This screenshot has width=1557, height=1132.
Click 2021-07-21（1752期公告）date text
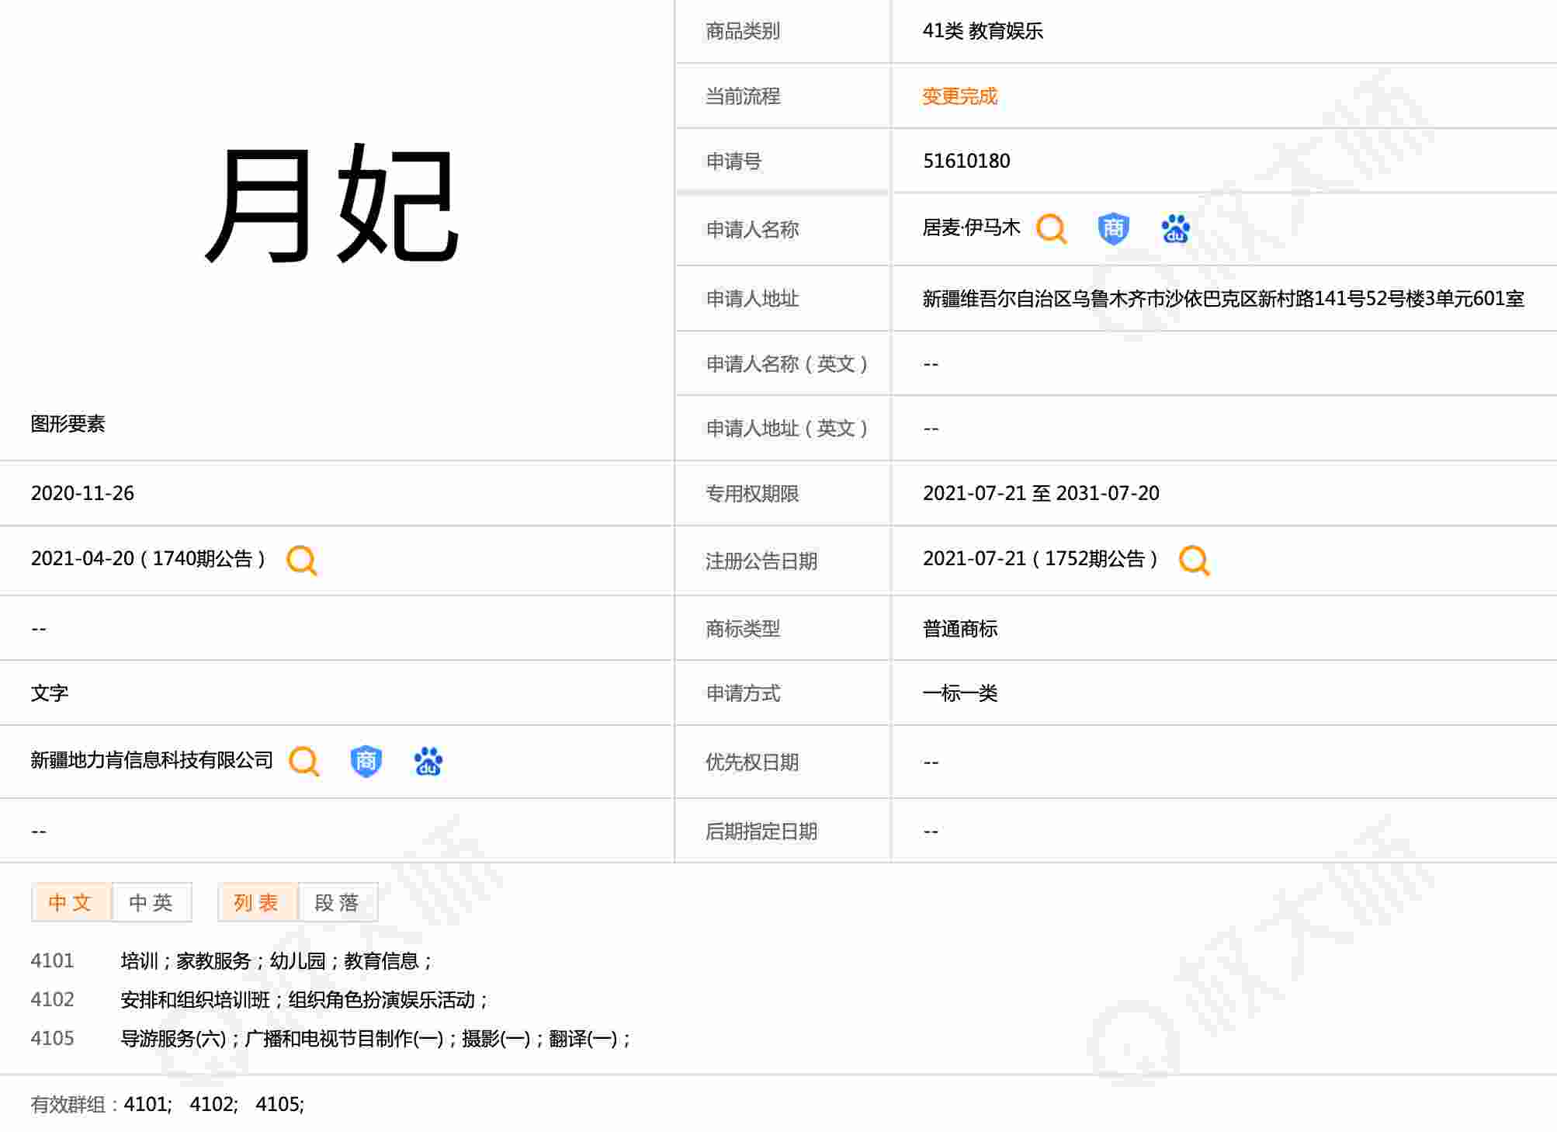tap(1040, 559)
